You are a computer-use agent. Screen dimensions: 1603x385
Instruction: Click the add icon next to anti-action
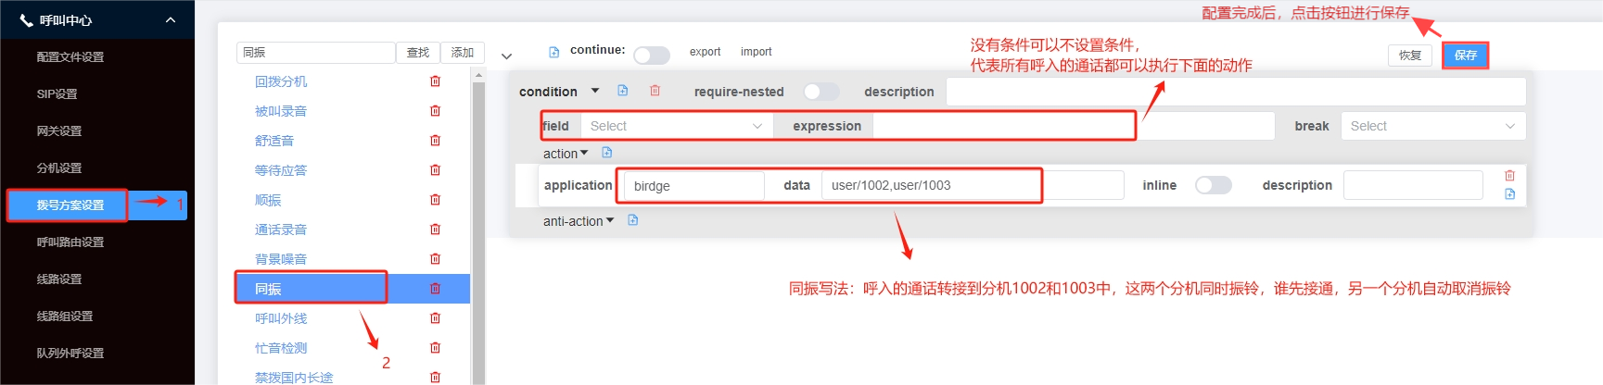click(x=633, y=220)
